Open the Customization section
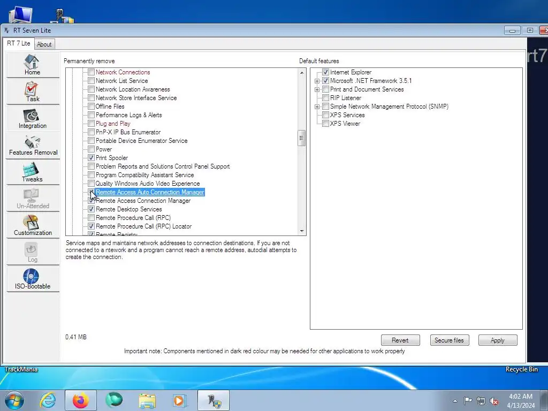Viewport: 548px width, 411px height. pos(33,226)
